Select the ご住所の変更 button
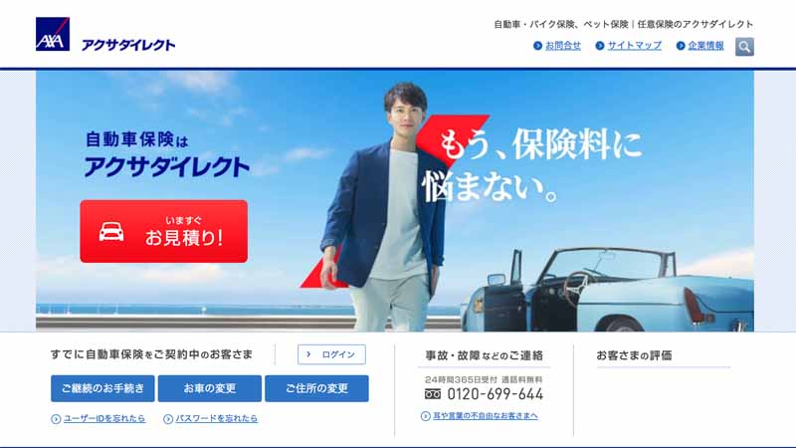This screenshot has height=448, width=796. (x=316, y=388)
